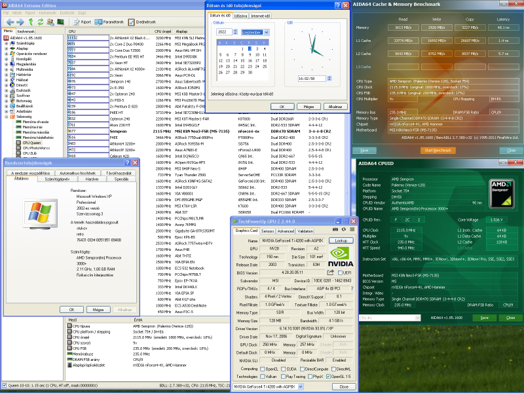Click the Start Benchmark button
The width and height of the screenshot is (524, 393).
[438, 151]
